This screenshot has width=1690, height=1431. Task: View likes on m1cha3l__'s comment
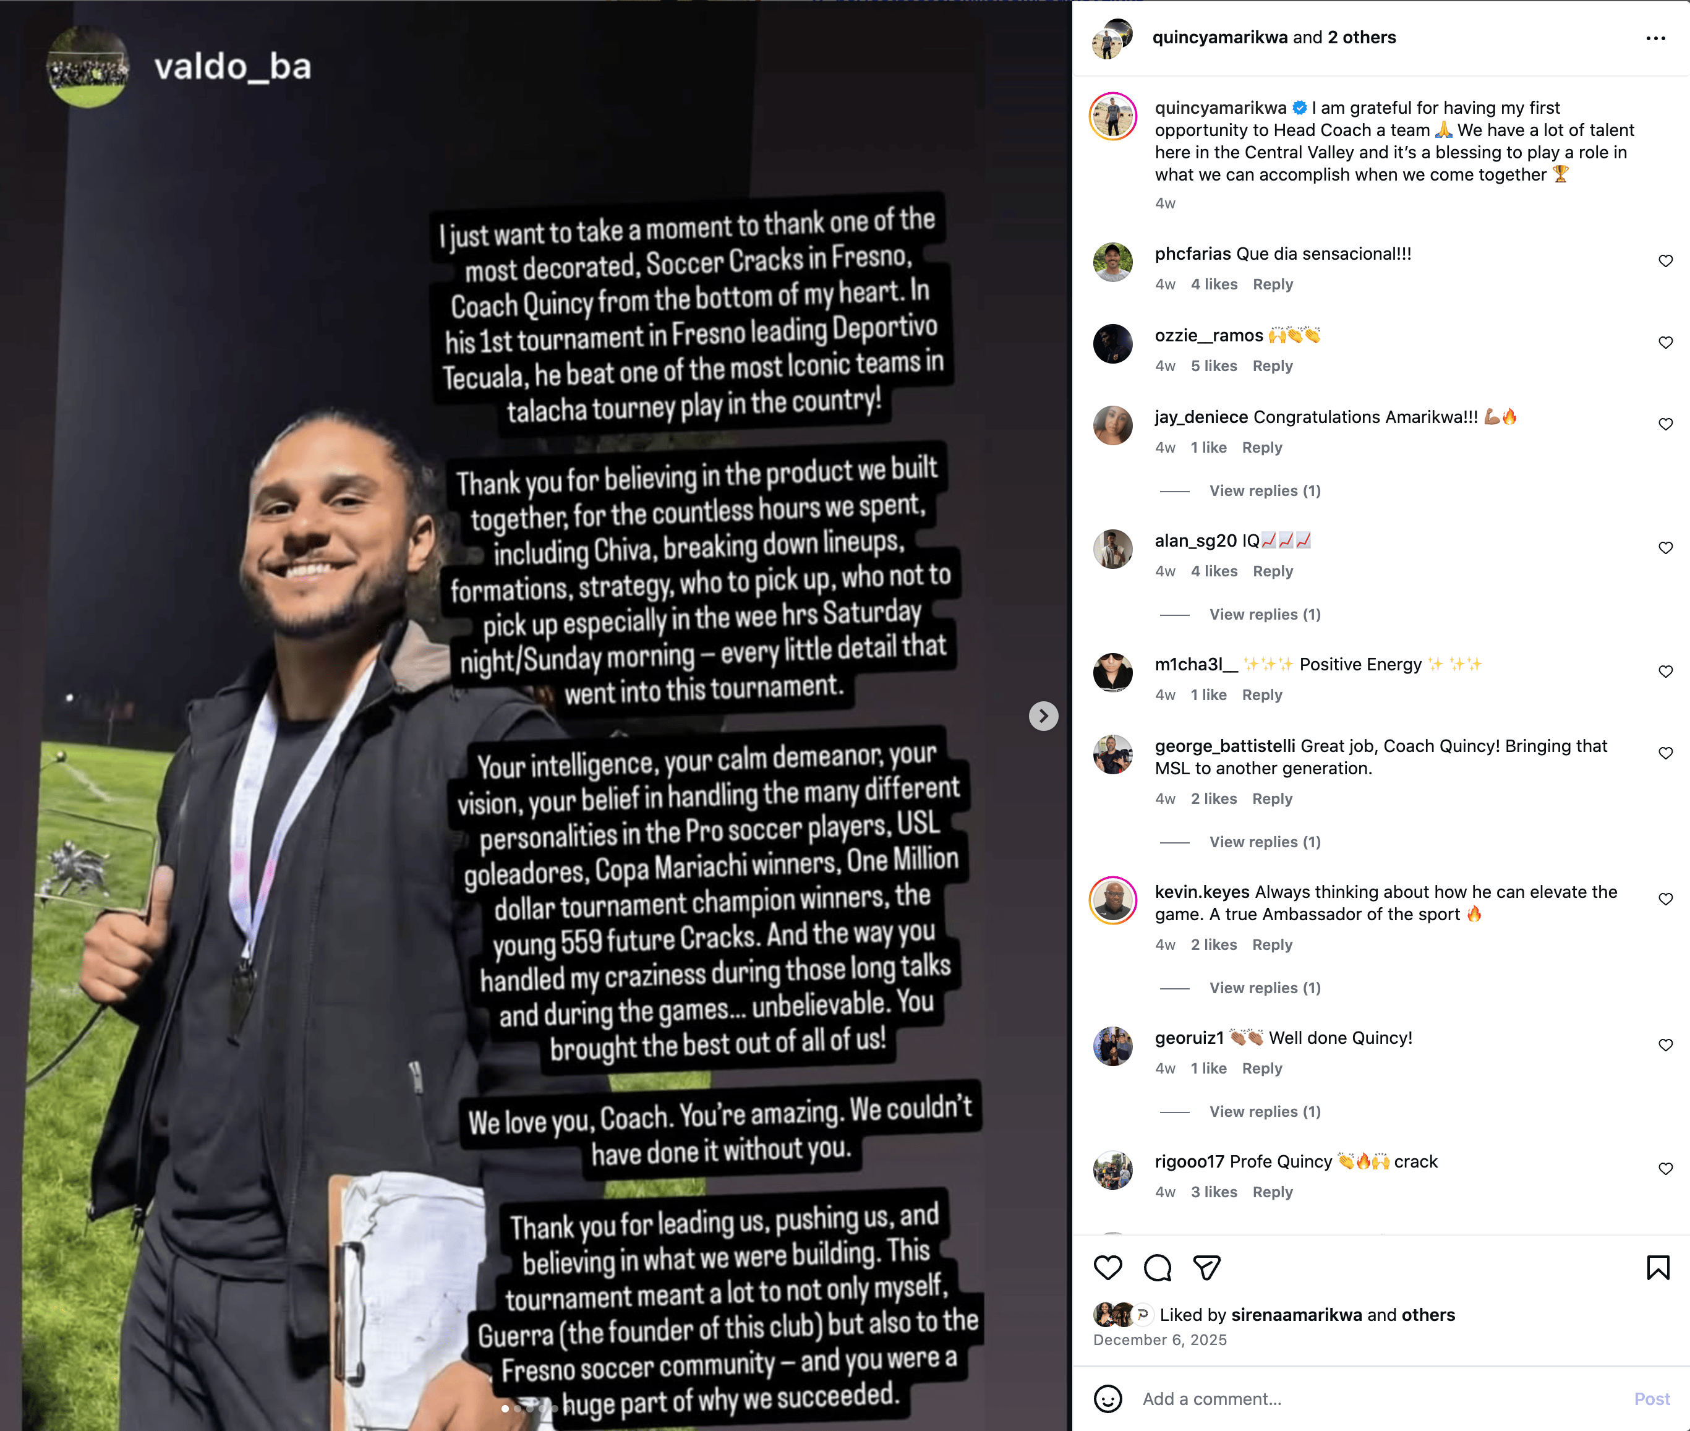tap(1208, 694)
